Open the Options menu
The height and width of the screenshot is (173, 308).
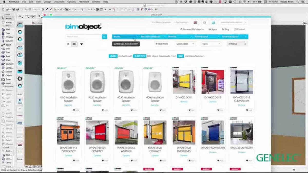click(x=71, y=2)
